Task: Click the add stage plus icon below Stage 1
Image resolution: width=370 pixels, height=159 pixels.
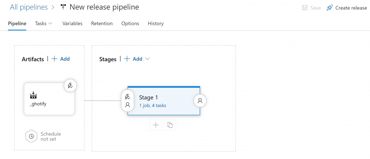Action: point(156,125)
